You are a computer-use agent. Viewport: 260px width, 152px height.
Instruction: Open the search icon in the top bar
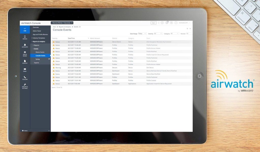tap(162, 23)
